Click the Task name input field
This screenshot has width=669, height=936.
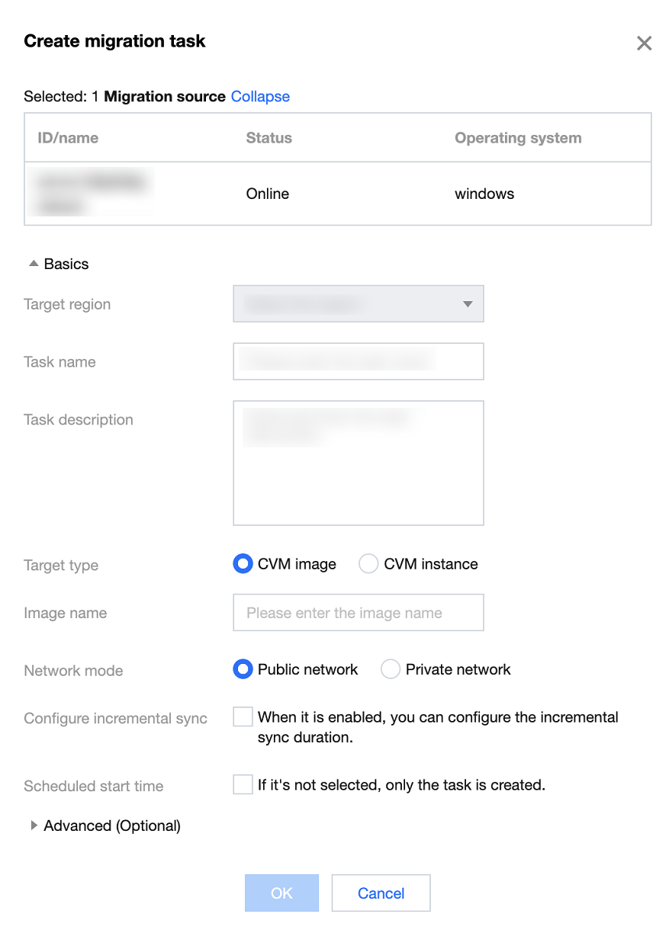coord(358,361)
